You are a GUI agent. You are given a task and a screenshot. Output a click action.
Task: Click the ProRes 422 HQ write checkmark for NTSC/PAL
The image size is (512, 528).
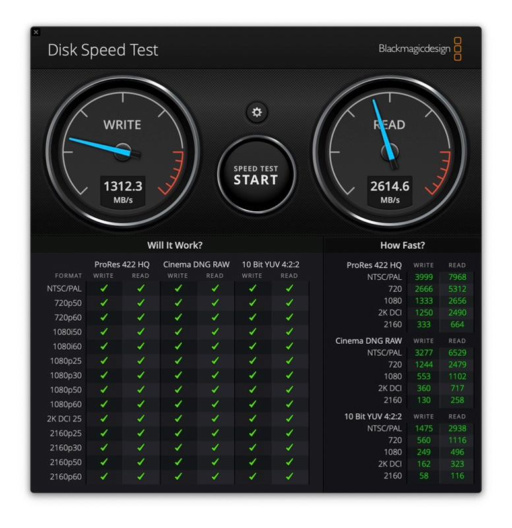click(104, 288)
